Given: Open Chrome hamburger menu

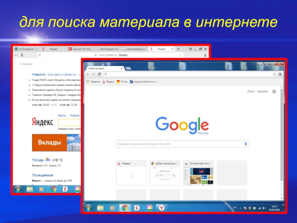Looking at the screenshot, I should [280, 74].
